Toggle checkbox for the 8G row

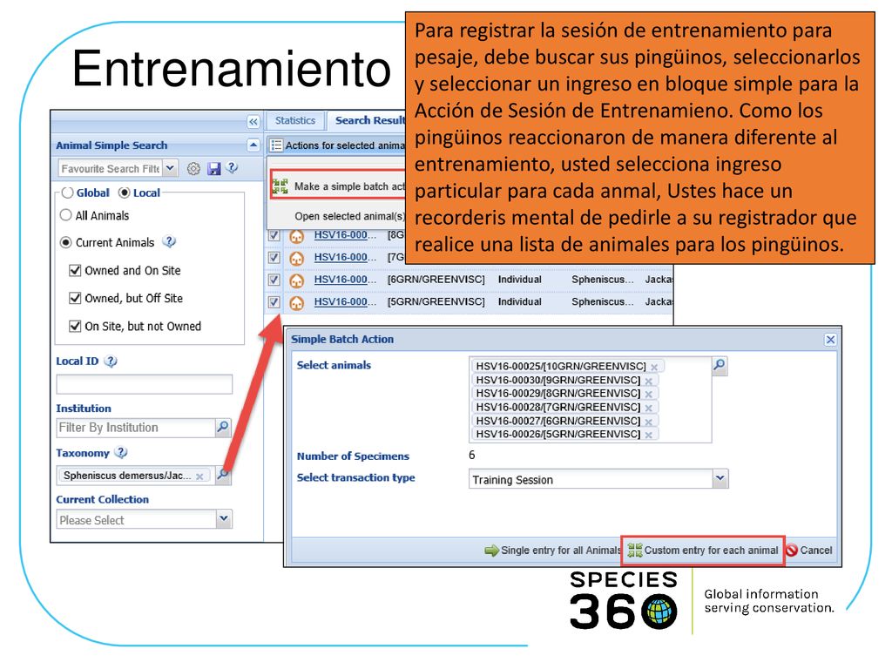pyautogui.click(x=274, y=235)
